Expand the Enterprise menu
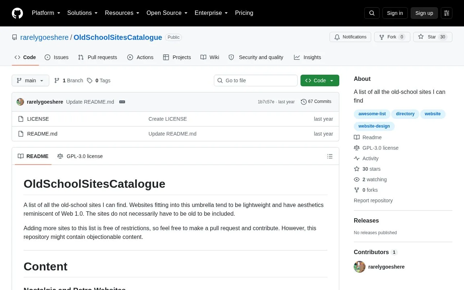 pyautogui.click(x=211, y=13)
